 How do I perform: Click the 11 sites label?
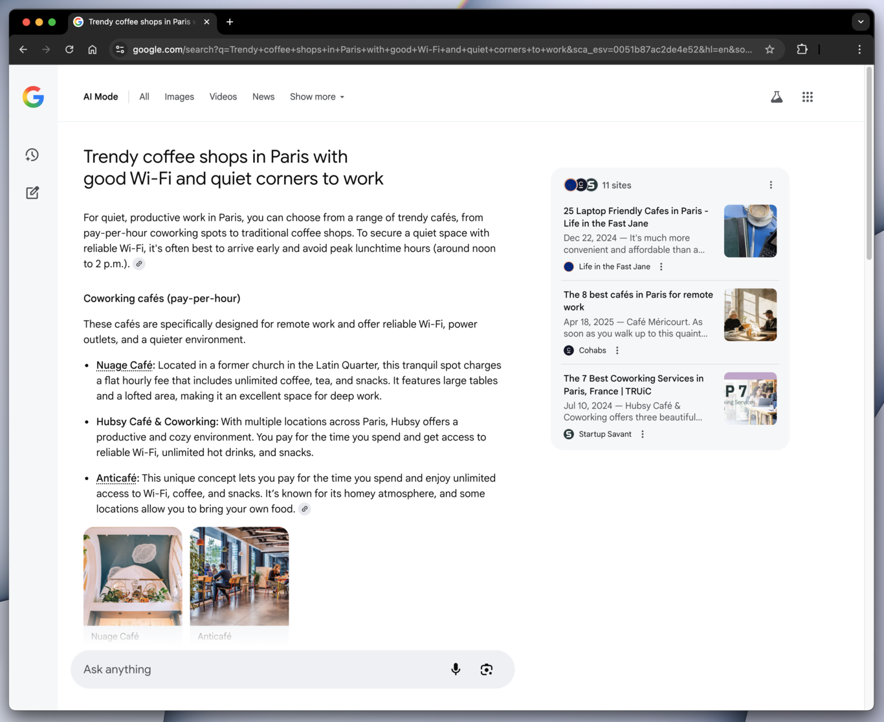617,185
